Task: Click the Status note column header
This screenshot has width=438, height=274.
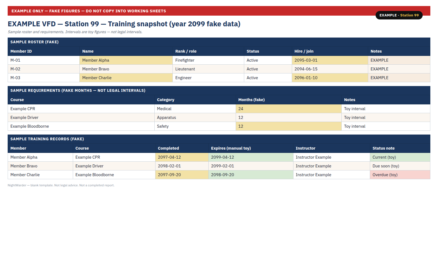Action: point(400,148)
